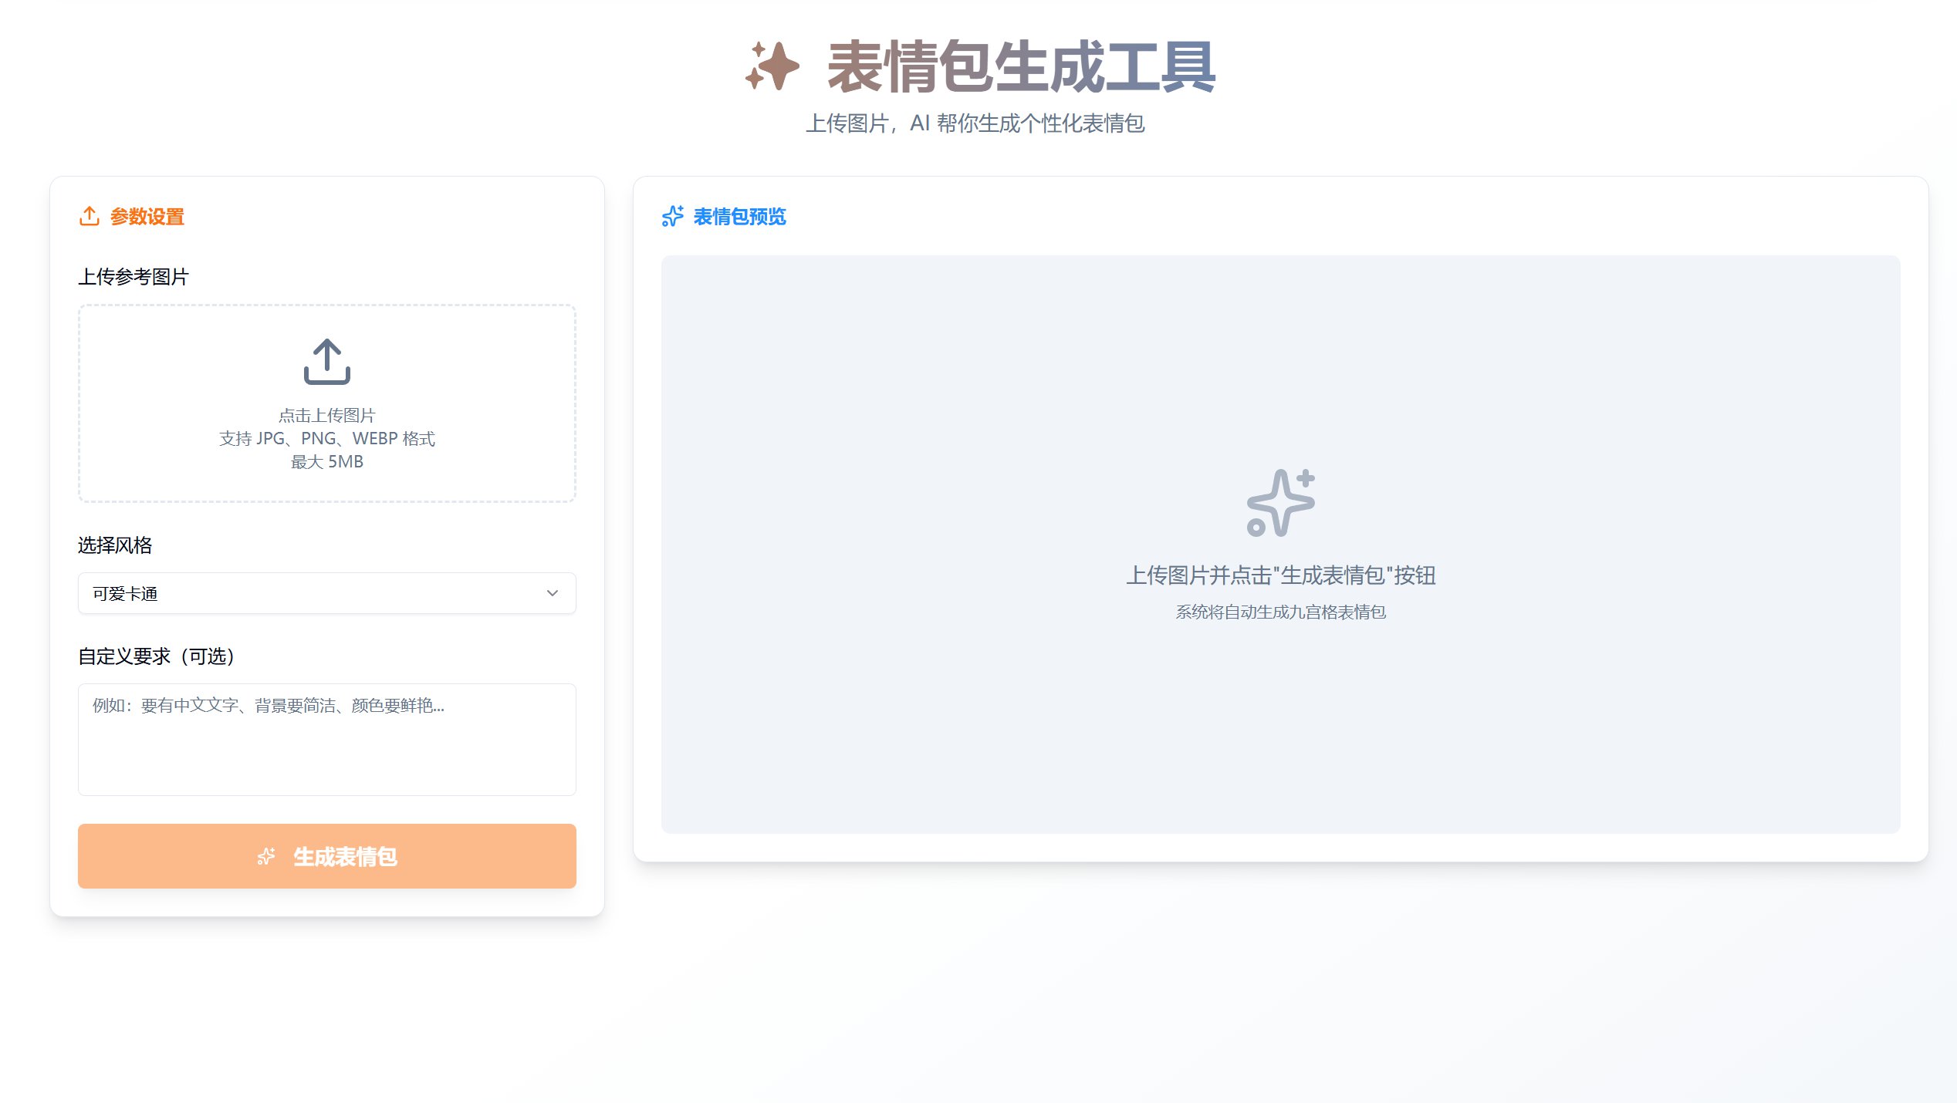Click the 系统将自动生成九宫格表情包 hint text
This screenshot has height=1103, width=1957.
1280,612
